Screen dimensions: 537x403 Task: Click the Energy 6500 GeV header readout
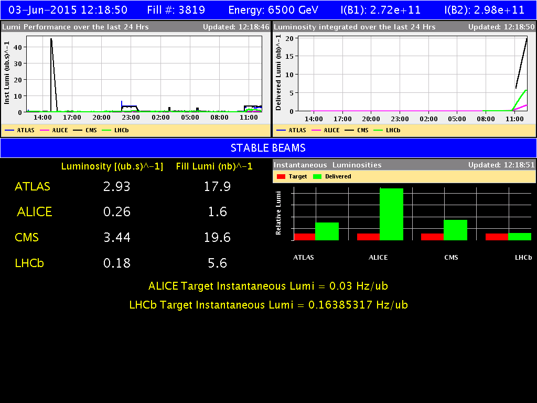tap(273, 10)
